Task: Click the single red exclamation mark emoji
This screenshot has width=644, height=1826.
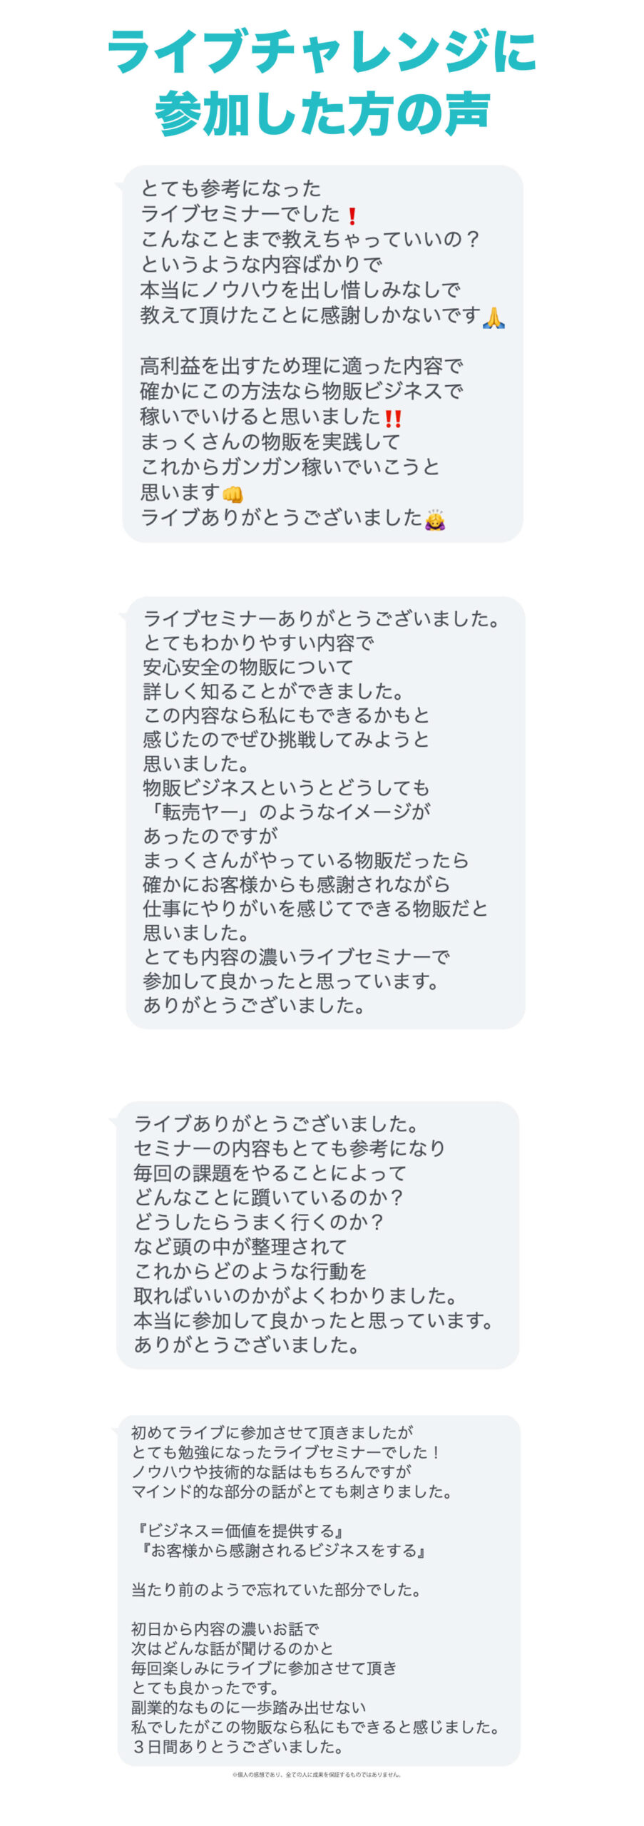Action: click(x=351, y=215)
